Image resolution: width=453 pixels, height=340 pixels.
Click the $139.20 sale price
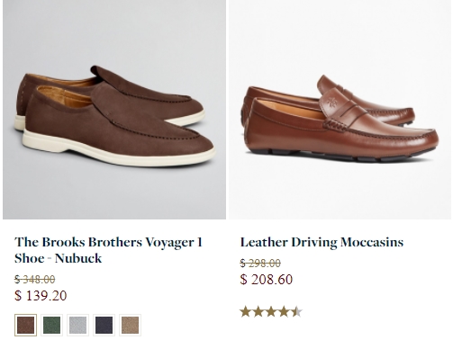click(x=41, y=296)
